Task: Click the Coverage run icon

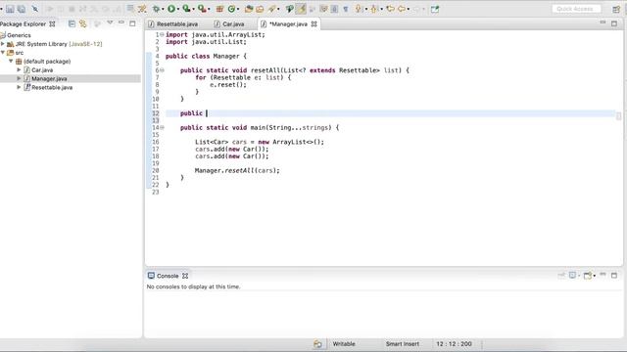Action: tap(186, 9)
